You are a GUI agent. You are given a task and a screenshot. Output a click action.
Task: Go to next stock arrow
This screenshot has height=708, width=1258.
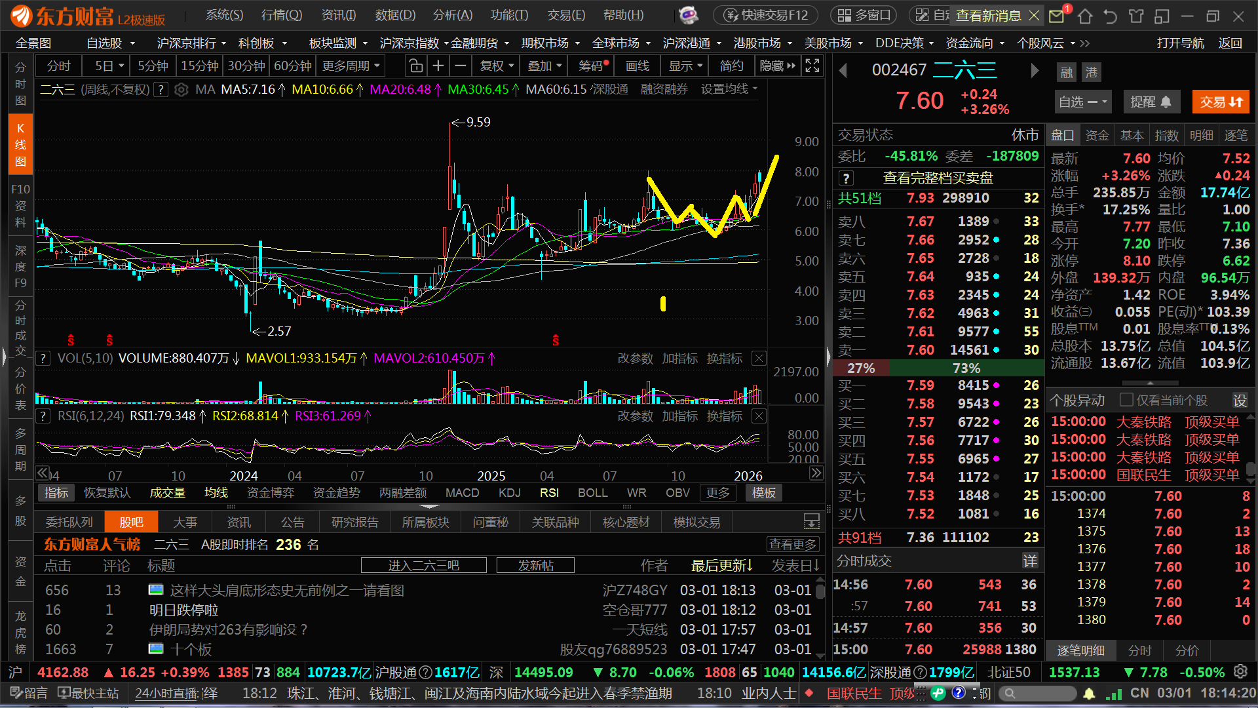point(1035,71)
